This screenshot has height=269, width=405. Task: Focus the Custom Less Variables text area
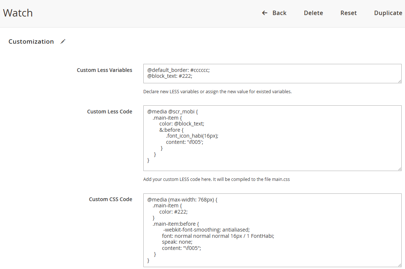pyautogui.click(x=272, y=73)
